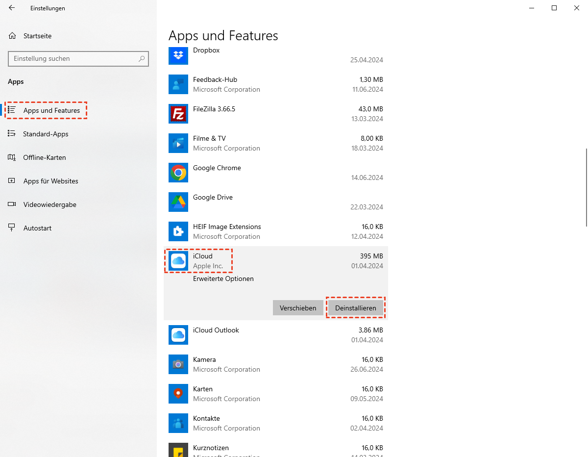Click the Feedback-Hub app icon
Viewport: 588px width, 457px height.
point(178,84)
